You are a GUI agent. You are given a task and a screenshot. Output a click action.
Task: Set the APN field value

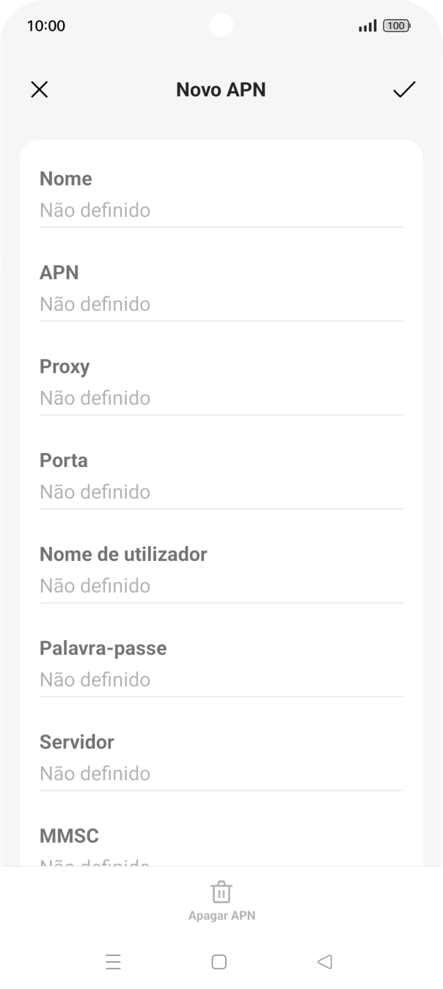221,289
